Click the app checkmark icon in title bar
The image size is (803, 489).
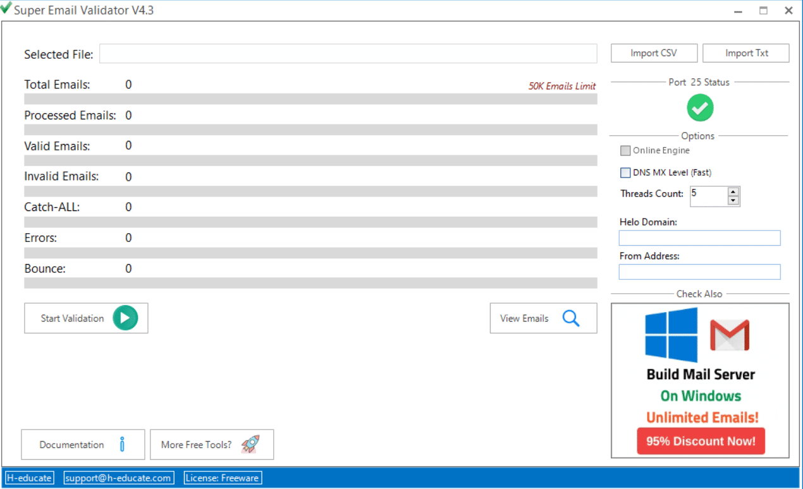click(x=6, y=9)
